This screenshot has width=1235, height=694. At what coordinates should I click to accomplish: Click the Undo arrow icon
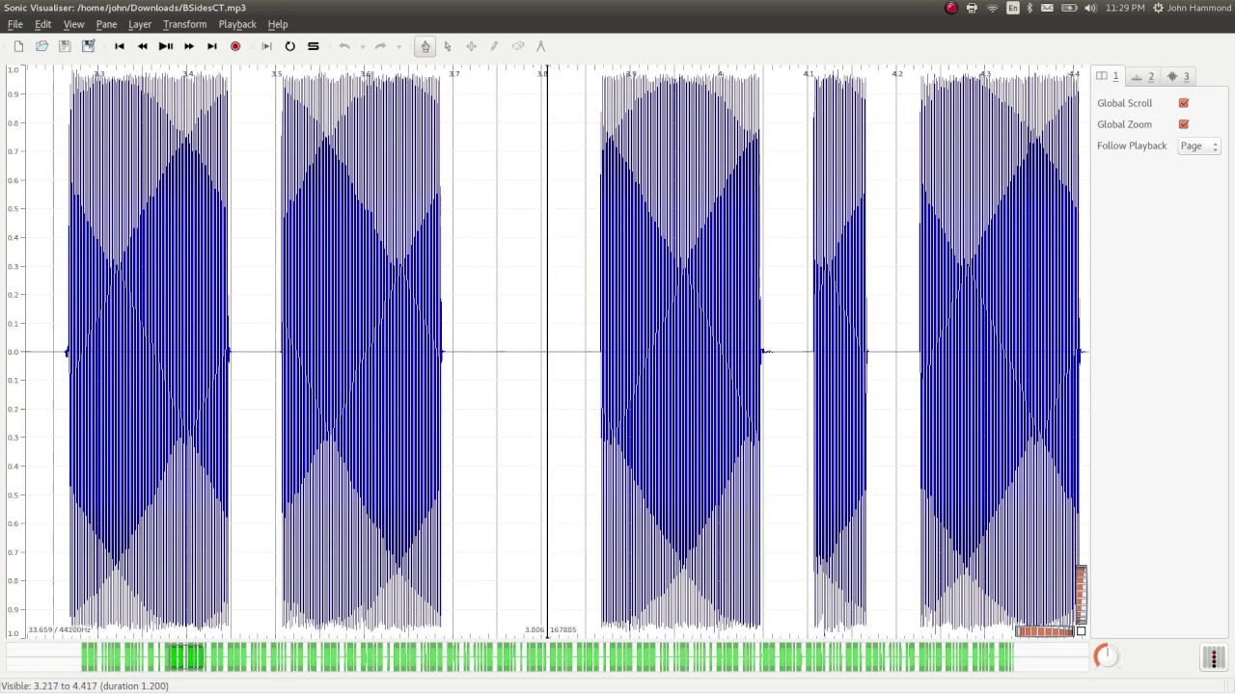[x=344, y=46]
